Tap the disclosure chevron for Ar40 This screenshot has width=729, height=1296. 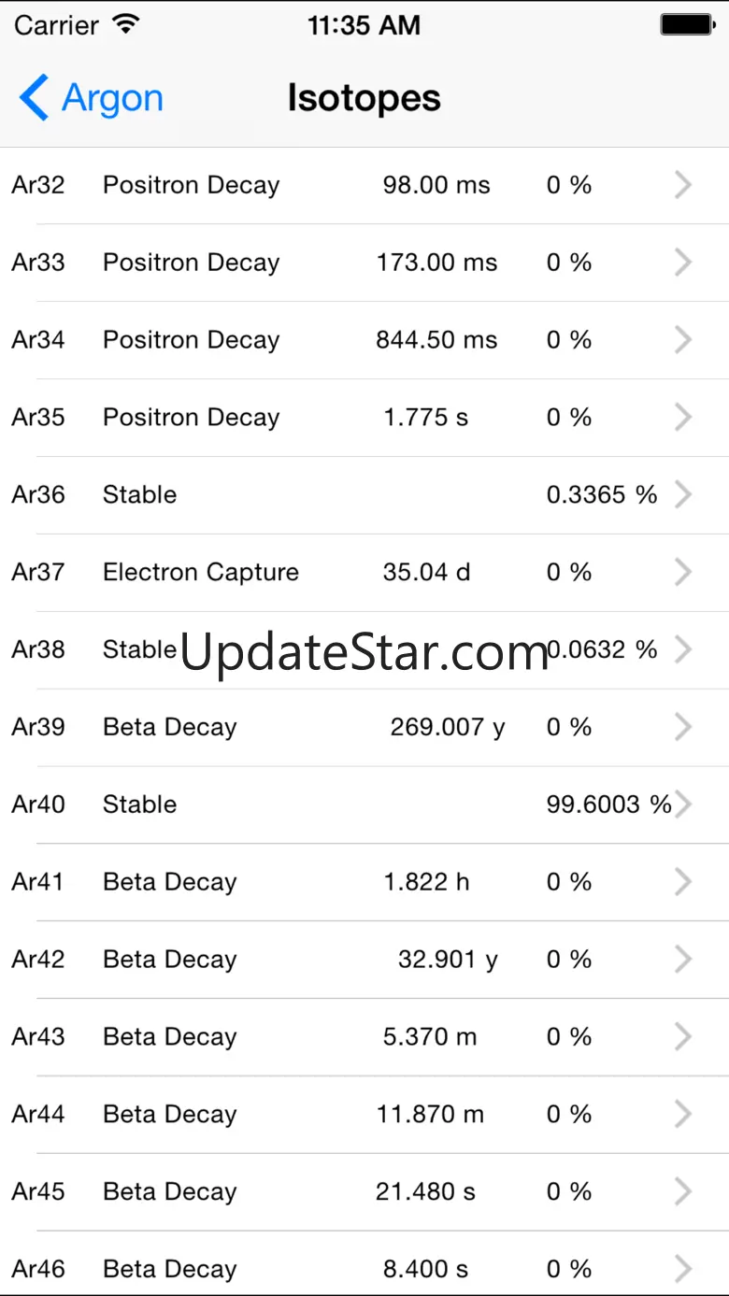click(x=685, y=805)
